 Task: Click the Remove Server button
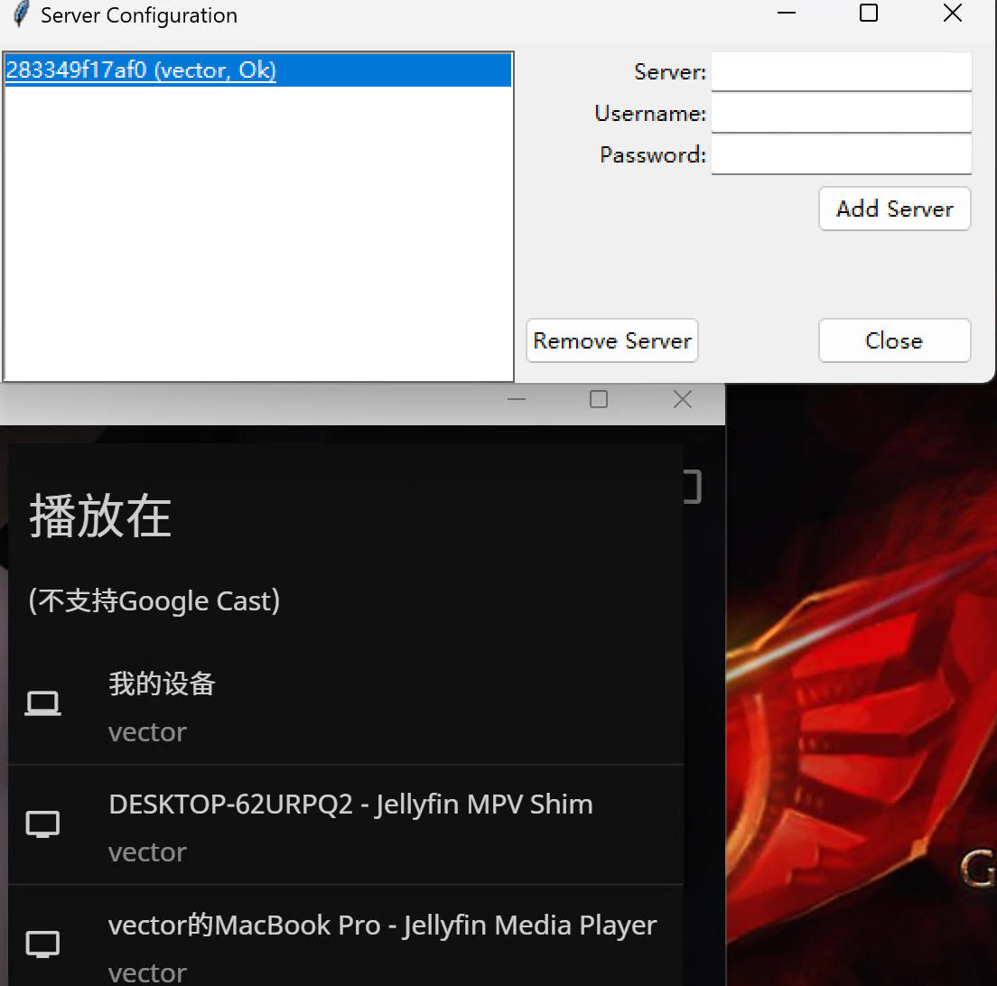[611, 340]
